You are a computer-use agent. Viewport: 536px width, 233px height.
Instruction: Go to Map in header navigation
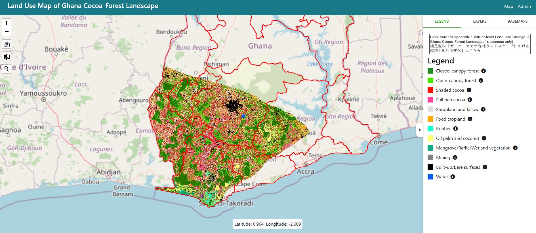pos(508,6)
